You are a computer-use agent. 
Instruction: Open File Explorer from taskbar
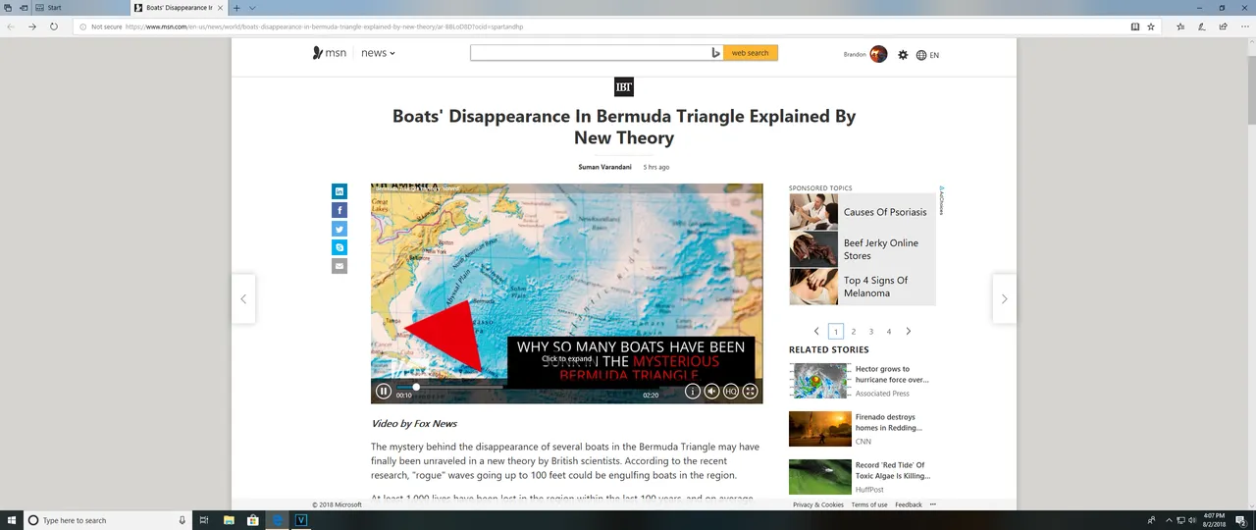[x=229, y=520]
